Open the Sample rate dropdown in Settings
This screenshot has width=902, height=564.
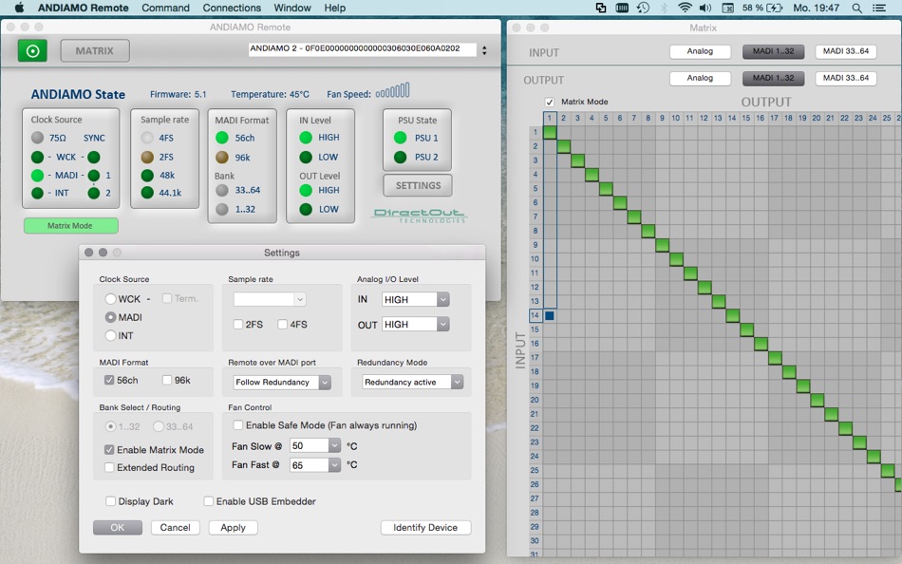[270, 299]
